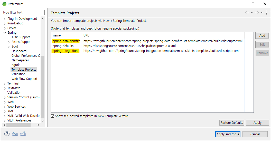This screenshot has height=141, width=271.
Task: Expand the XML (Wild Web Developer) node
Action: 5,116
